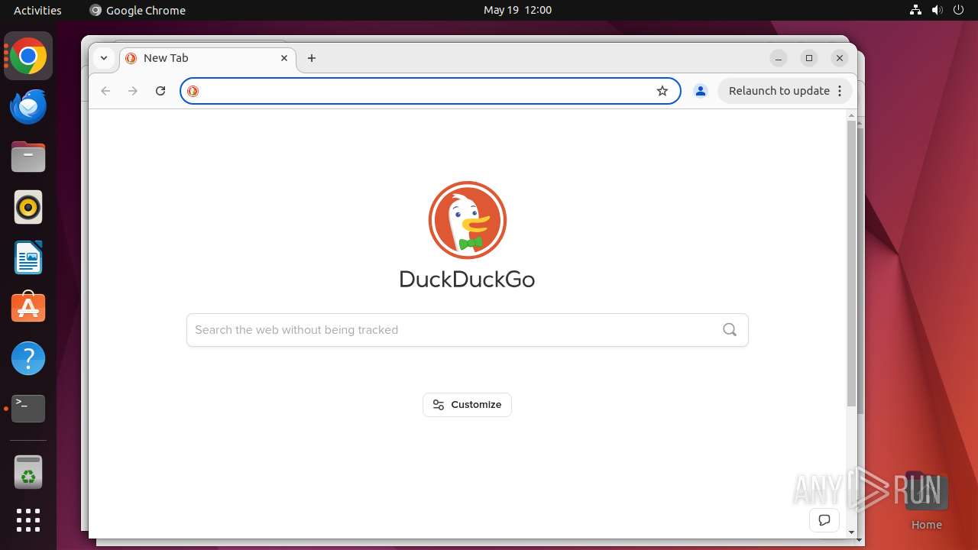Click scrollbar up arrow
This screenshot has width=978, height=550.
click(x=852, y=115)
